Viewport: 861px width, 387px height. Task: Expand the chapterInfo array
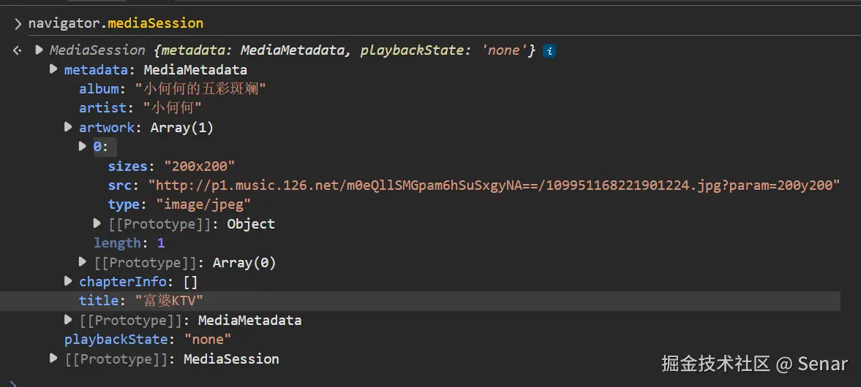[69, 281]
